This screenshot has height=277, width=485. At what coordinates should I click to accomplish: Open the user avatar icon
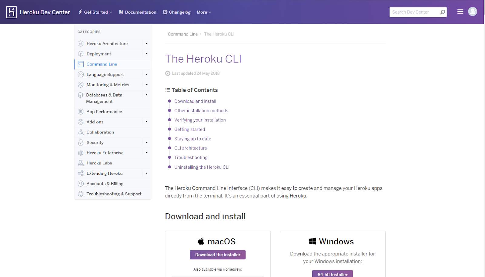tap(473, 12)
